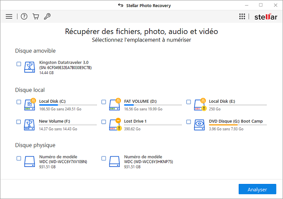This screenshot has height=199, width=283.
Task: Click the '166.50 Go sans 249.51 Go' text
Action: pyautogui.click(x=60, y=109)
